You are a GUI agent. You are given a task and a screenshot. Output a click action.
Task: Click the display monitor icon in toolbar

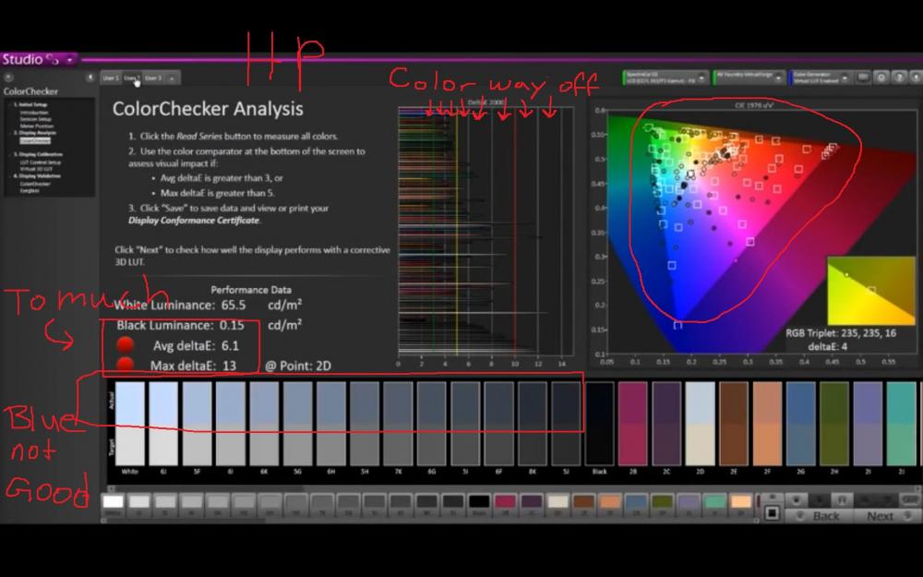(863, 78)
